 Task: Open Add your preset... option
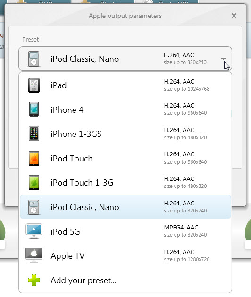click(84, 280)
